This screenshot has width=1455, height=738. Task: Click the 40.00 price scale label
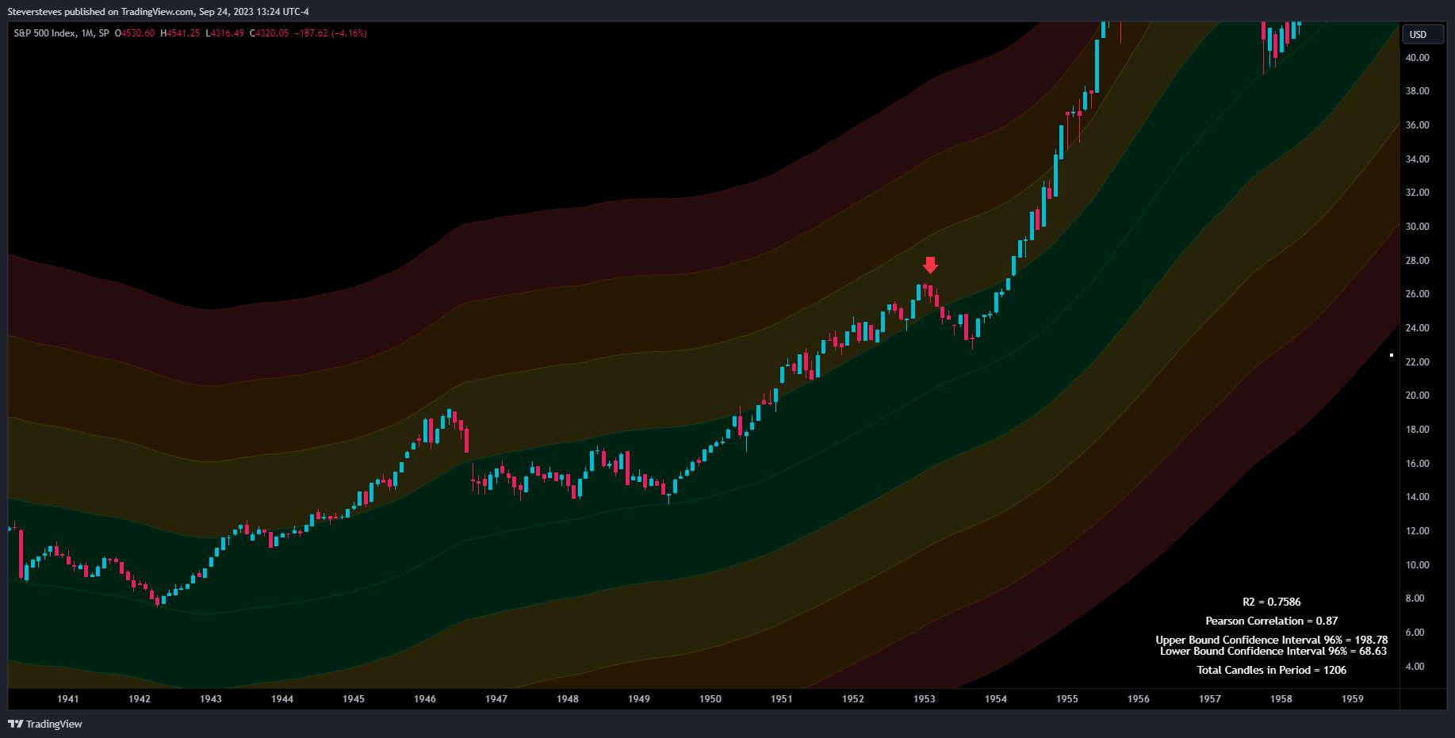tap(1417, 57)
